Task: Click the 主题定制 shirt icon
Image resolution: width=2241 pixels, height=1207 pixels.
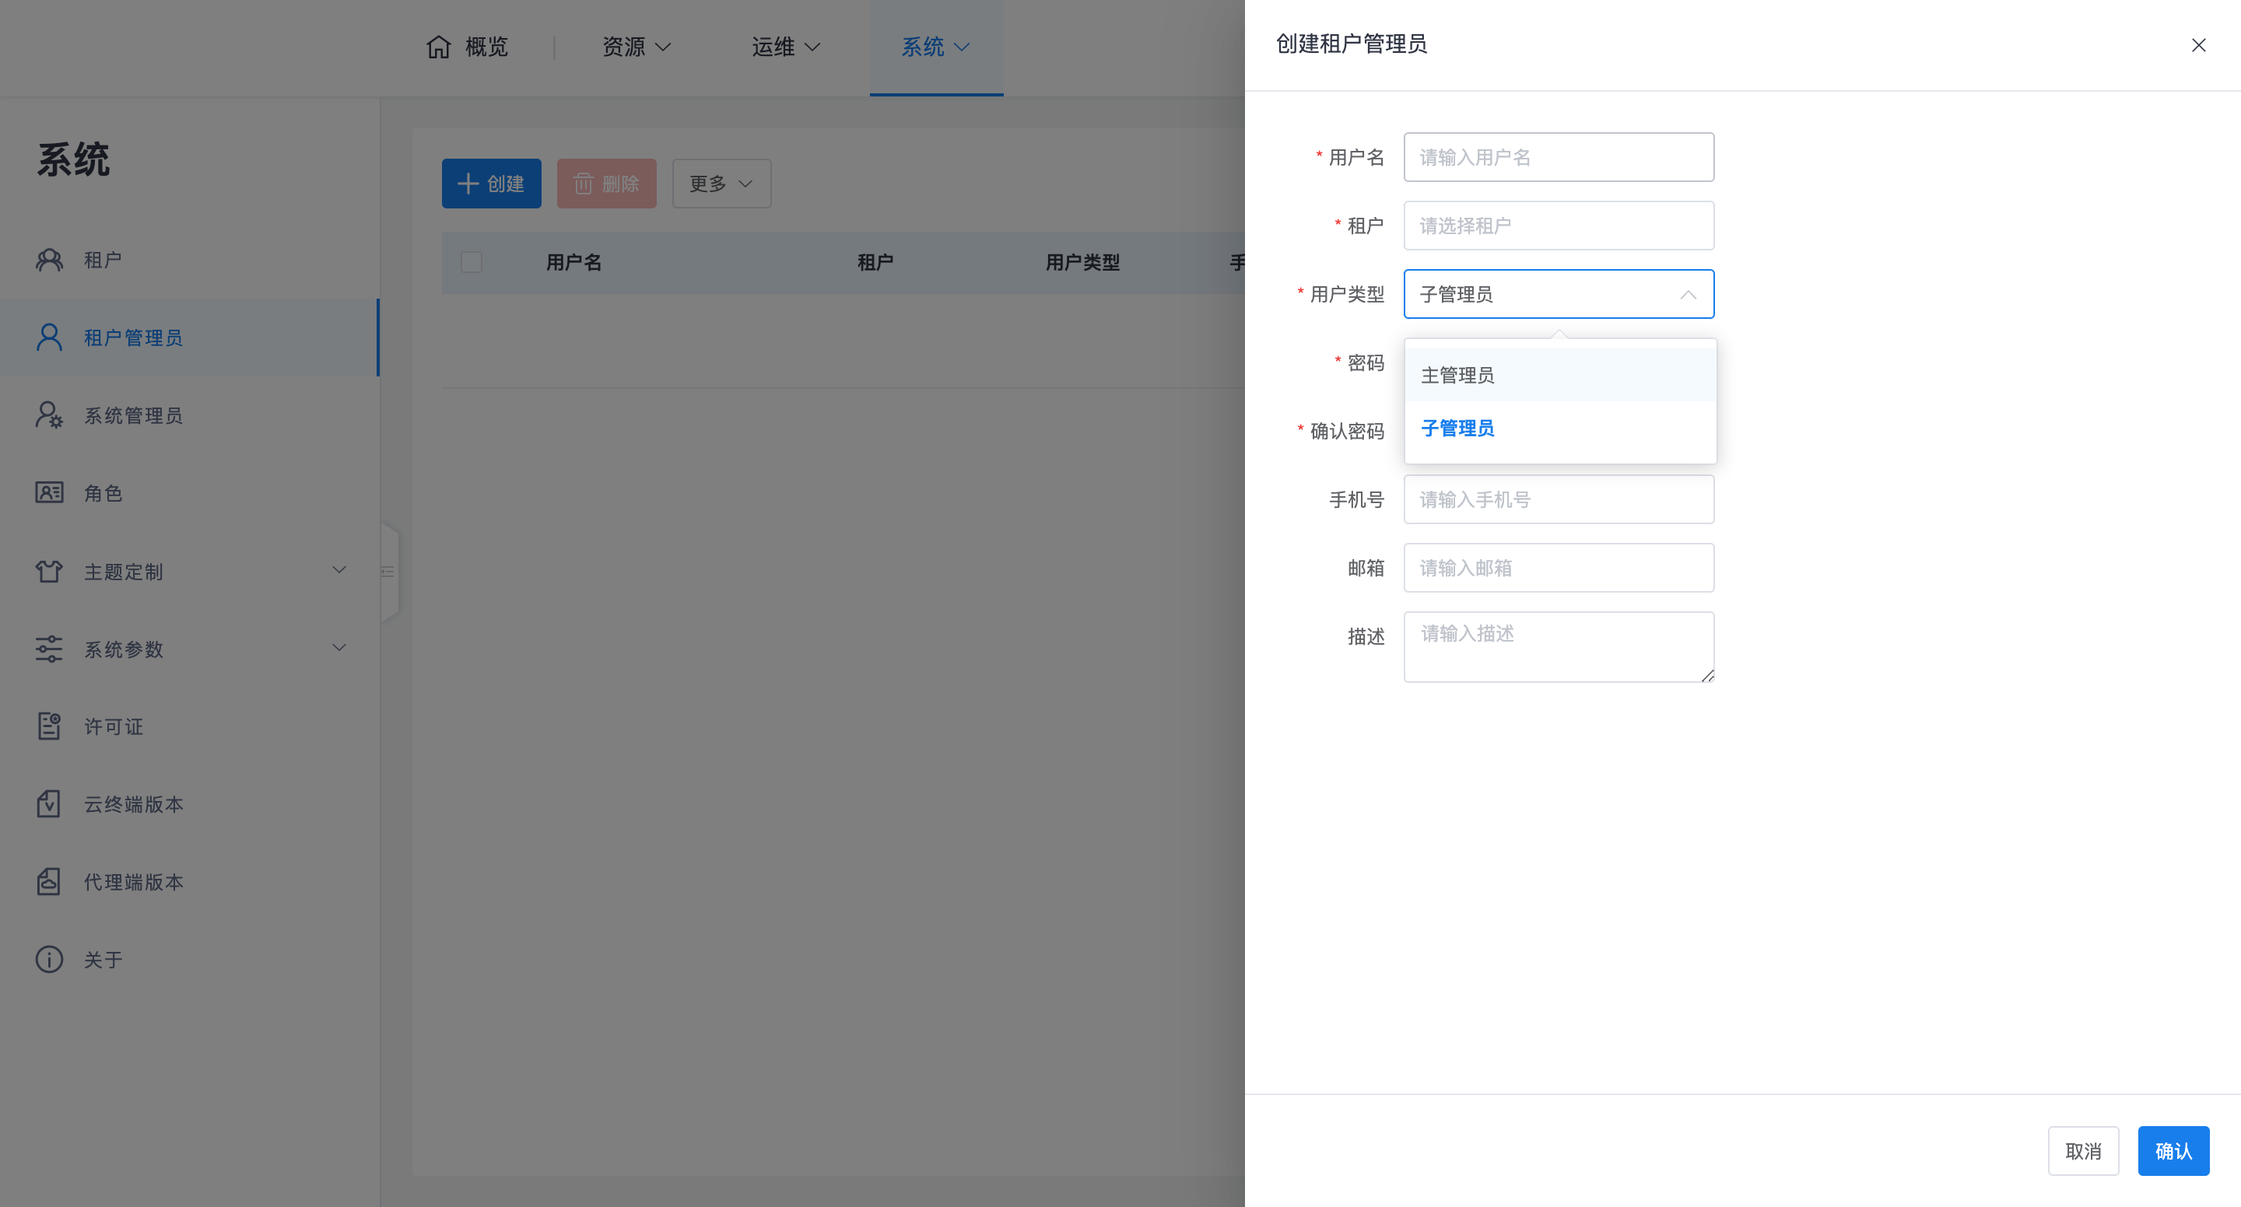Action: [50, 572]
